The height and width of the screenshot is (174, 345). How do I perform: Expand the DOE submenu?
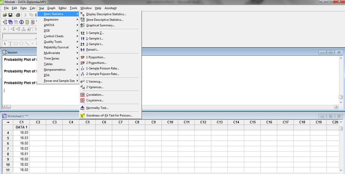[58, 31]
